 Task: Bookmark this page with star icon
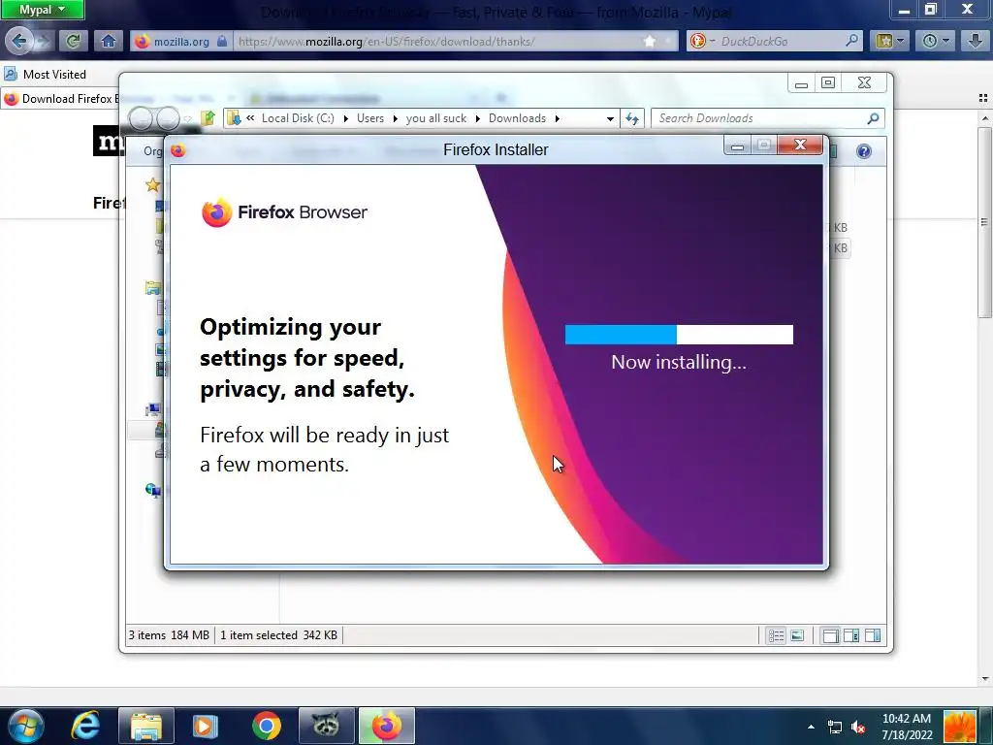coord(650,41)
